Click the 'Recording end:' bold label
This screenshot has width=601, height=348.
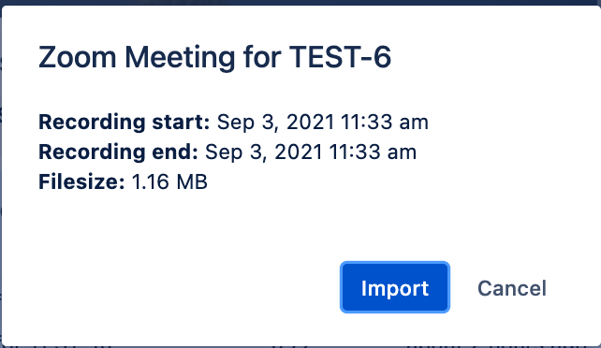pyautogui.click(x=118, y=152)
